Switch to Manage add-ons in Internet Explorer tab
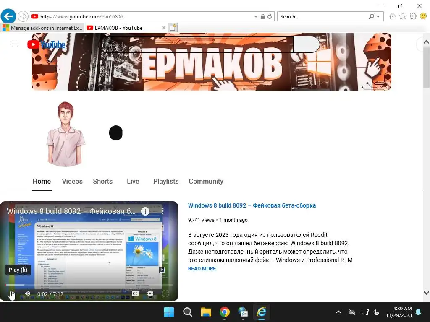This screenshot has width=430, height=322. (x=42, y=28)
